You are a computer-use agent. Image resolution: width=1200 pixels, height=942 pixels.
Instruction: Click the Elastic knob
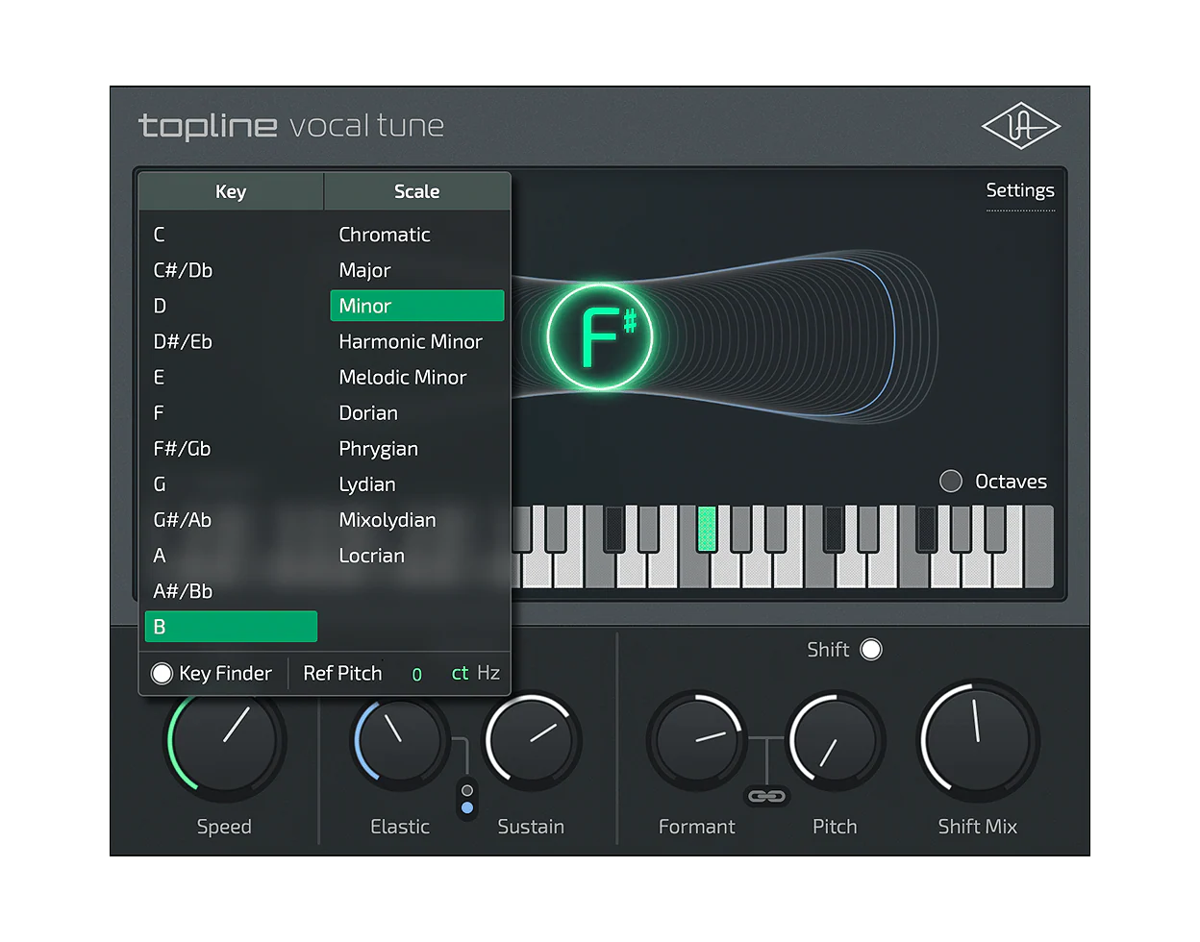tap(399, 740)
